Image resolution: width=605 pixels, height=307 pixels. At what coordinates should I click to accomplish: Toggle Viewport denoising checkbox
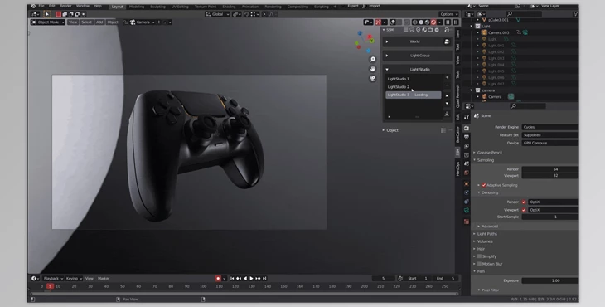[x=524, y=210]
